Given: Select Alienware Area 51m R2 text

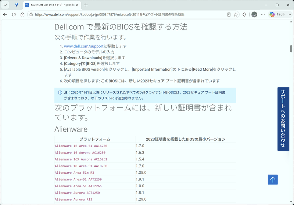Looking at the screenshot, I should [75, 173].
